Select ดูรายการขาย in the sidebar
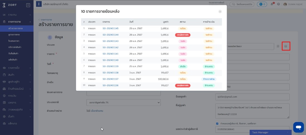 [14, 35]
